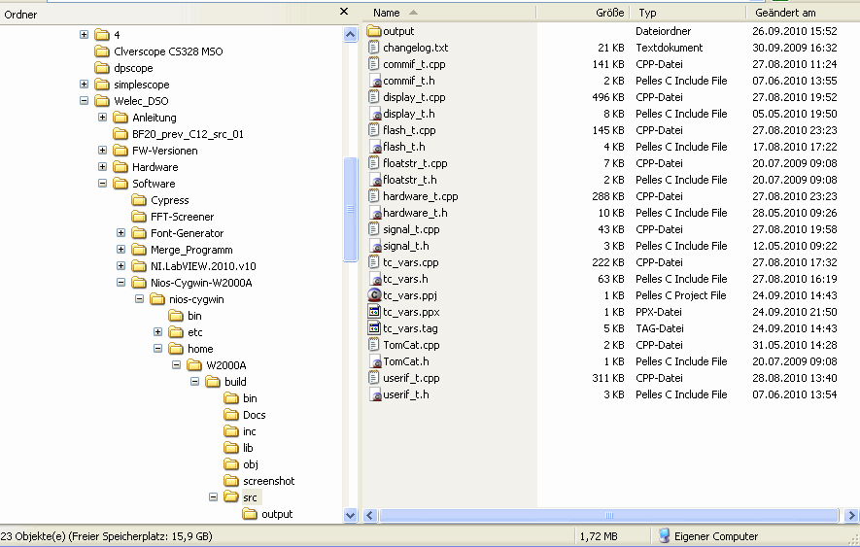Viewport: 860px width, 547px height.
Task: Select the commif_t.h include file icon
Action: tap(374, 81)
